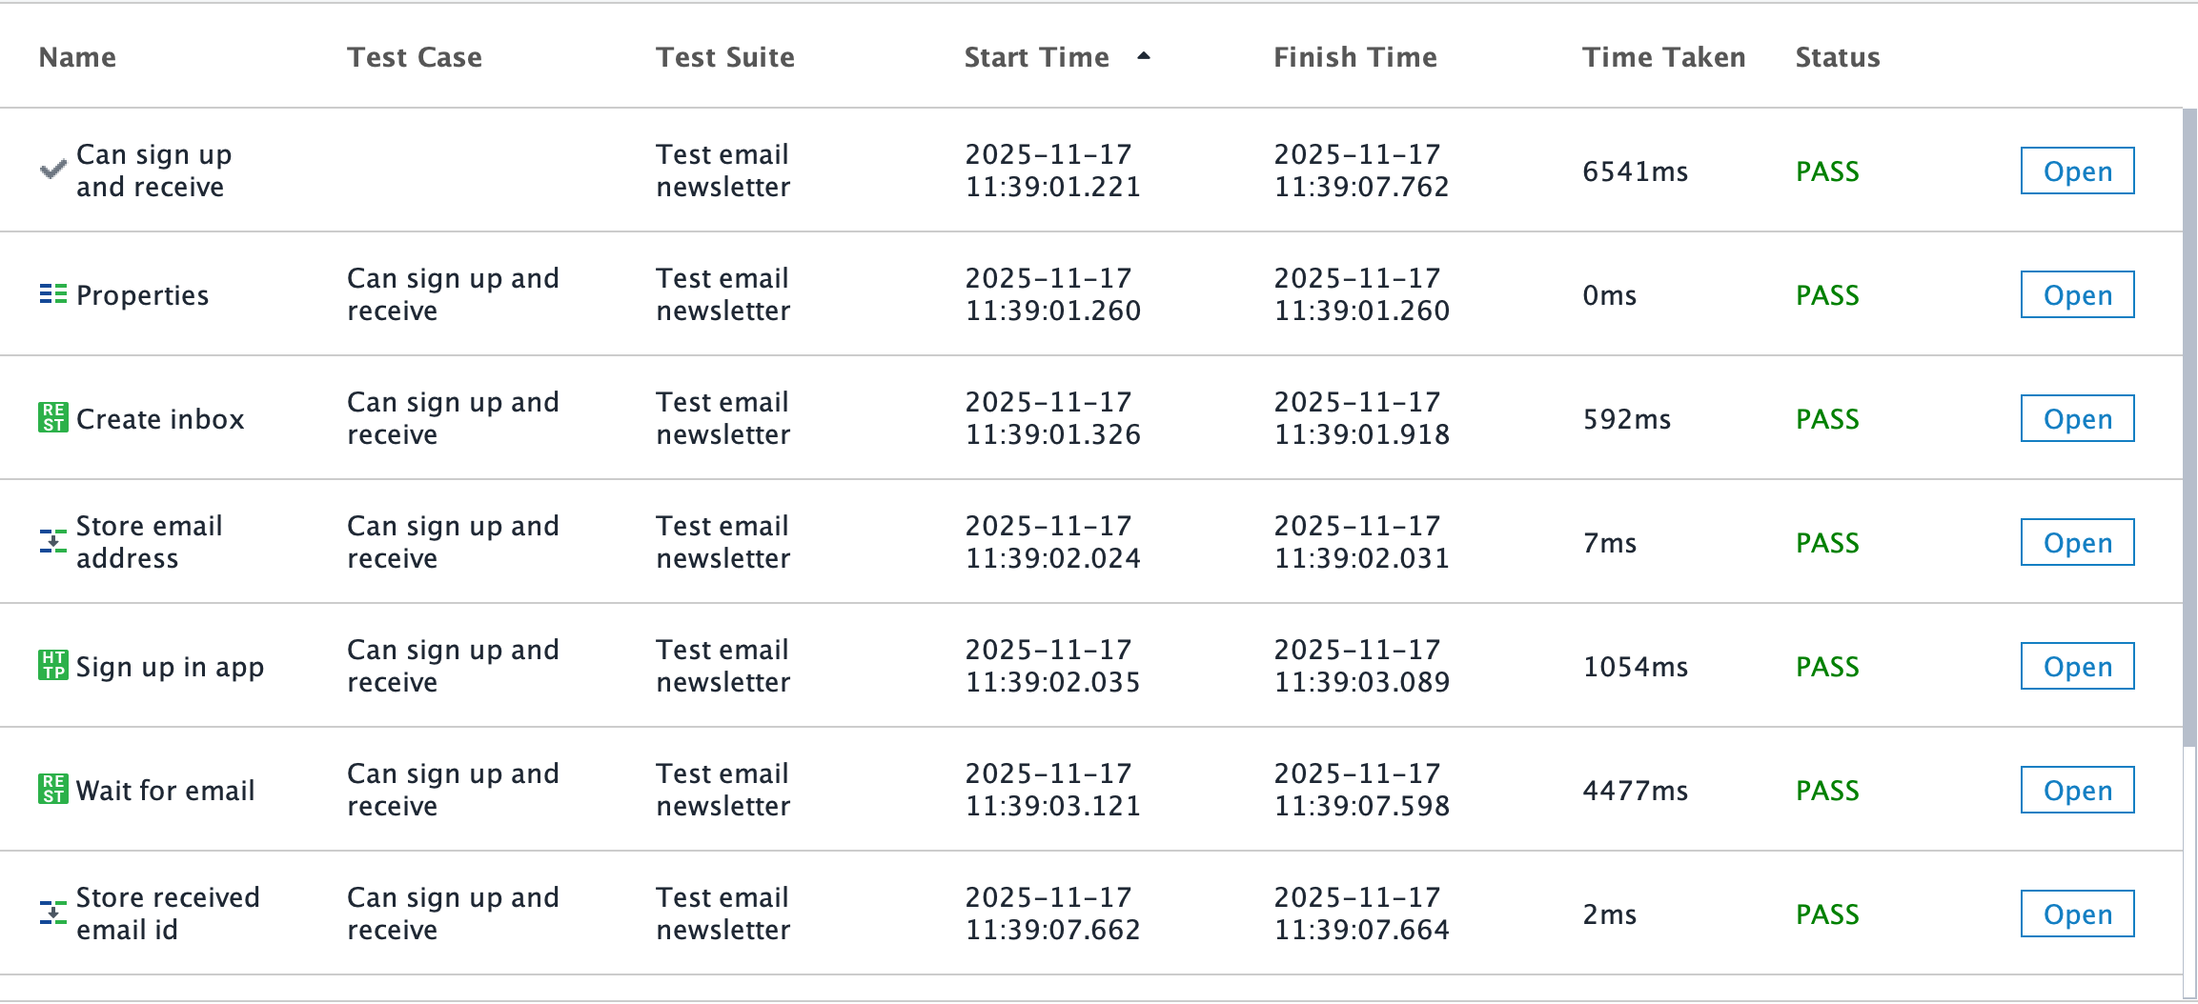
Task: Click the Properties step list icon
Action: (52, 294)
